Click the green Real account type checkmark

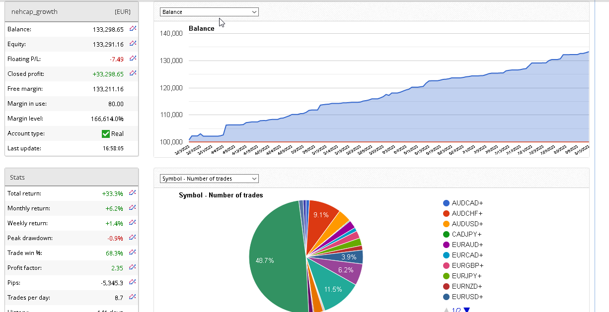[105, 133]
